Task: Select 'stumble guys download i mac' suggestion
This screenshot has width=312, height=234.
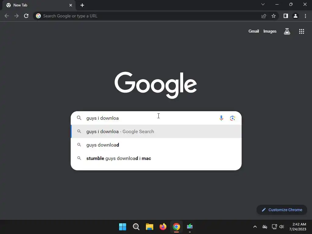Action: pos(156,158)
